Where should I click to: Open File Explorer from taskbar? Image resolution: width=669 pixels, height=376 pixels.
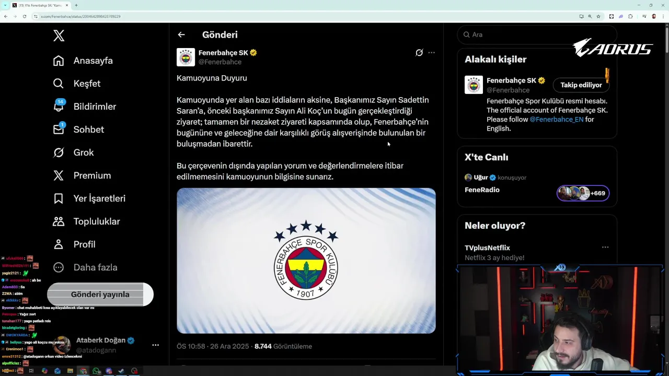coord(70,371)
